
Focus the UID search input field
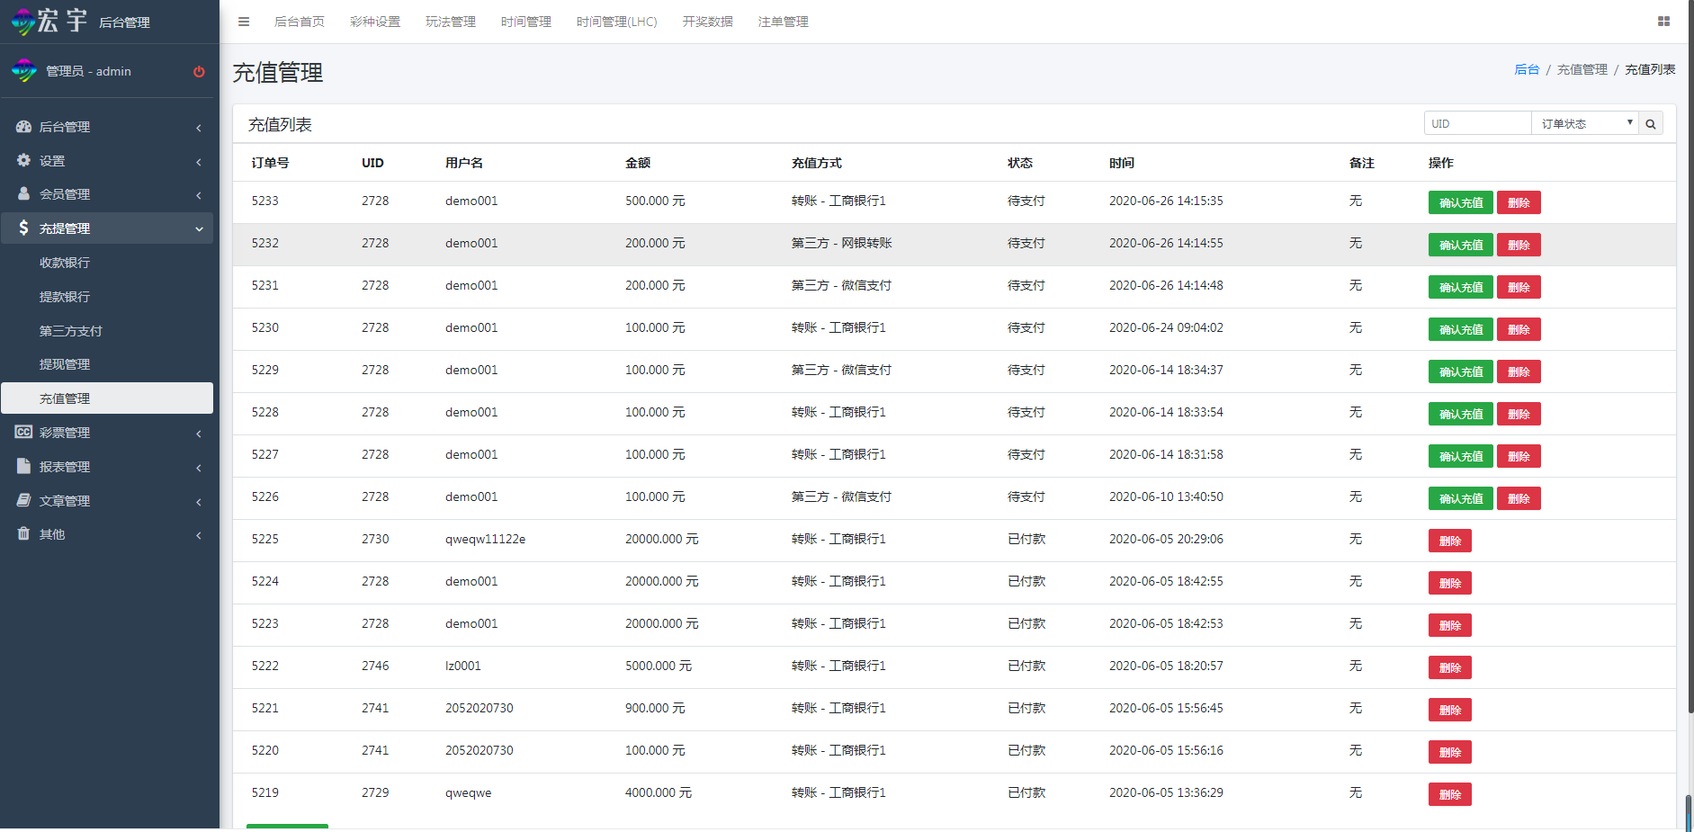(x=1477, y=124)
